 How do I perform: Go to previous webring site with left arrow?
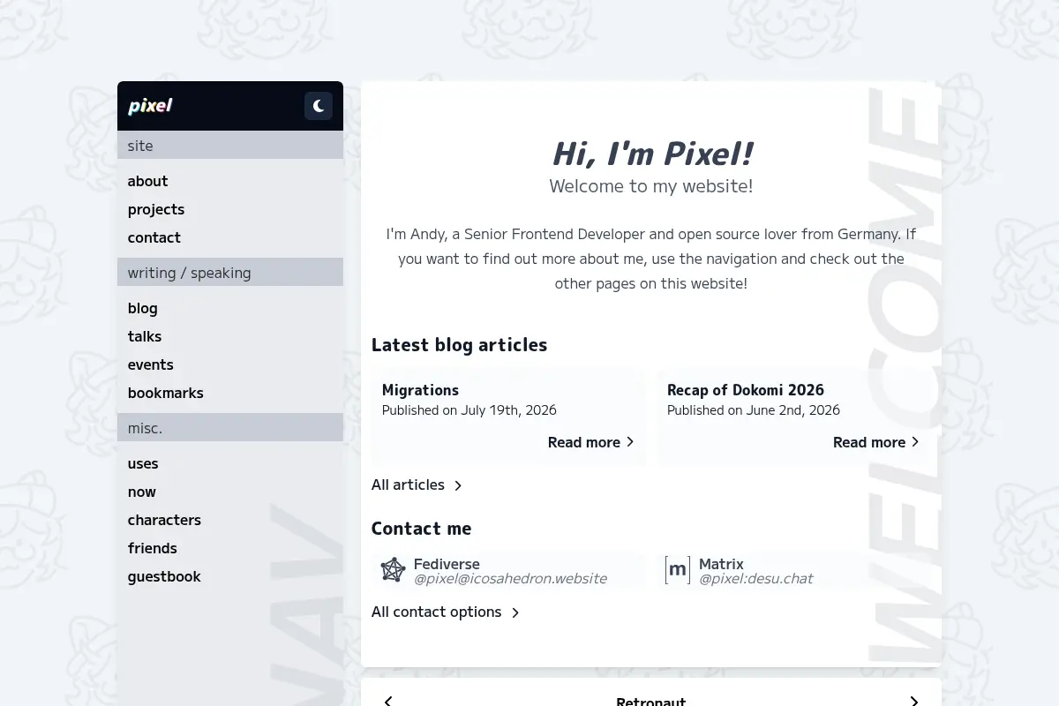(387, 702)
